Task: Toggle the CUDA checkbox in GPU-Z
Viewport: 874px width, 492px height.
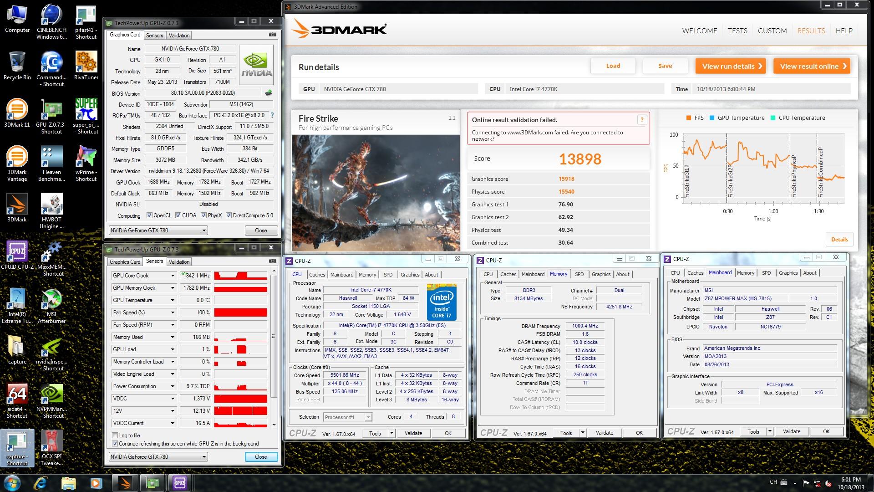Action: point(178,215)
